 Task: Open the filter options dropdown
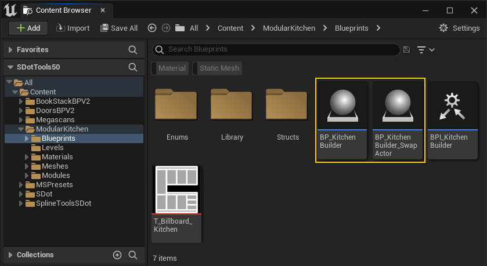tap(425, 50)
